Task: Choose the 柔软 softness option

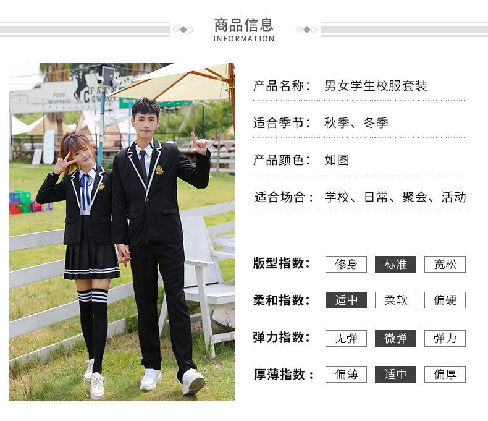Action: [395, 300]
